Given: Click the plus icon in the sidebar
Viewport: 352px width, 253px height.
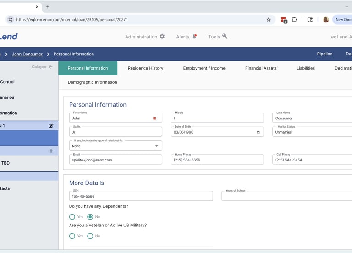Looking at the screenshot, I should pos(51,151).
